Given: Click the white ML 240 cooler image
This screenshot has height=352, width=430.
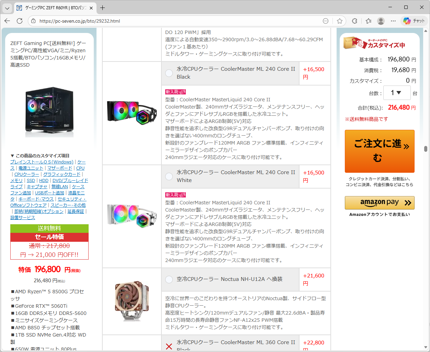Looking at the screenshot, I should click(132, 216).
